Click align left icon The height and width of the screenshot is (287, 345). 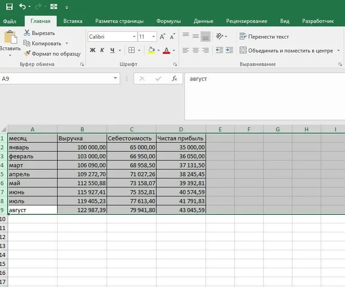pos(186,50)
